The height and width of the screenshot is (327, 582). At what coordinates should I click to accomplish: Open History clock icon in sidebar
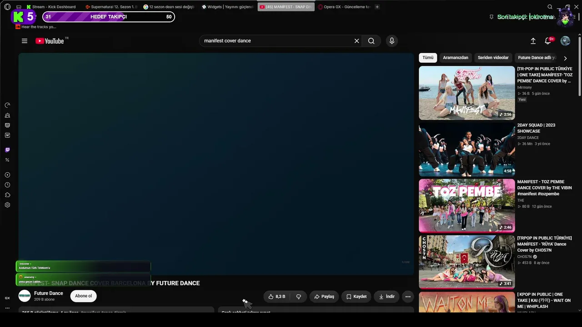7,185
